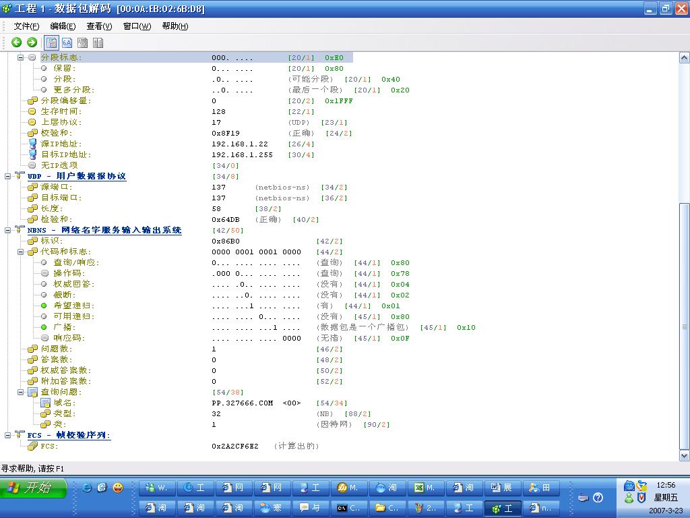
Task: Switch to hex view toolbar icon
Action: pos(67,42)
